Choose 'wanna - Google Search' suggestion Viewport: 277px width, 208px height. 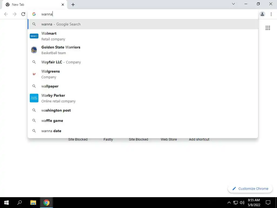[143, 24]
